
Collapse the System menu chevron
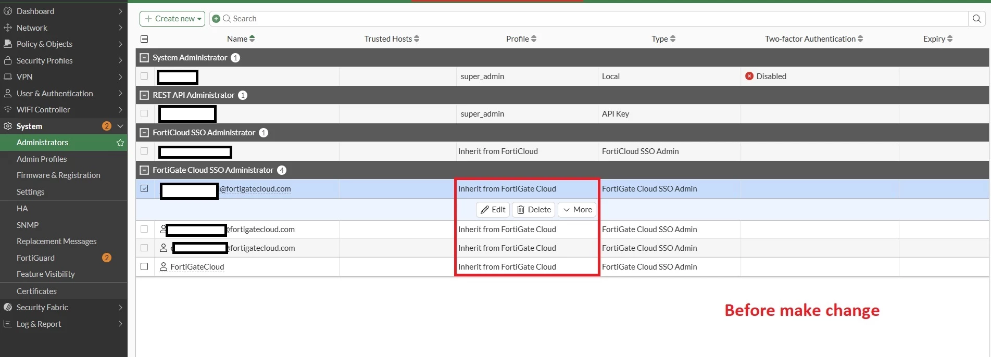click(x=120, y=126)
